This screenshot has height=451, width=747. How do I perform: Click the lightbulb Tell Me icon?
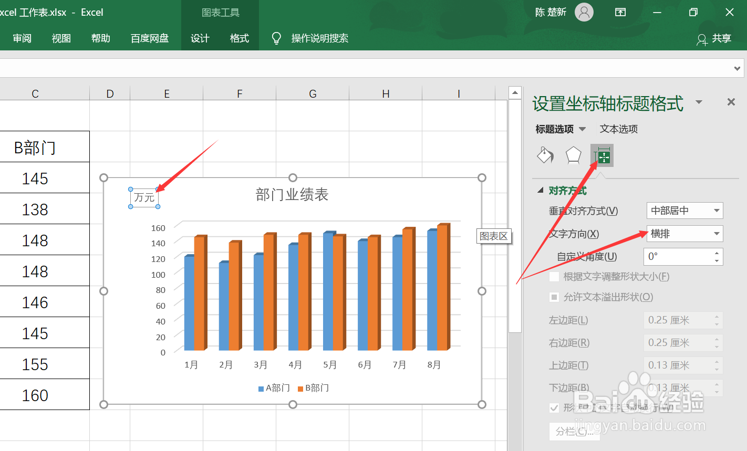point(276,38)
